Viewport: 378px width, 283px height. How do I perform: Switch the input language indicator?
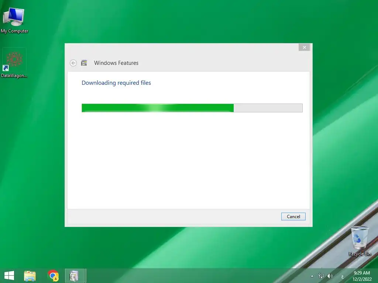coord(342,276)
